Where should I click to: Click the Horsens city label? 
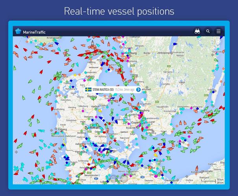point(89,117)
